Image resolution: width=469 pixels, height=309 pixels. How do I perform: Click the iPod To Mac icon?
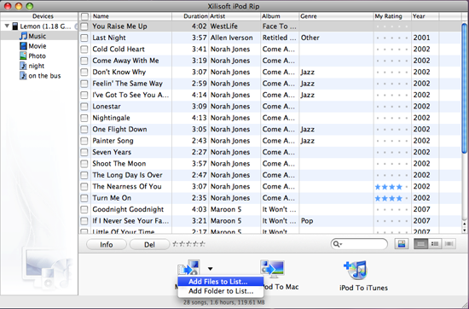(272, 268)
